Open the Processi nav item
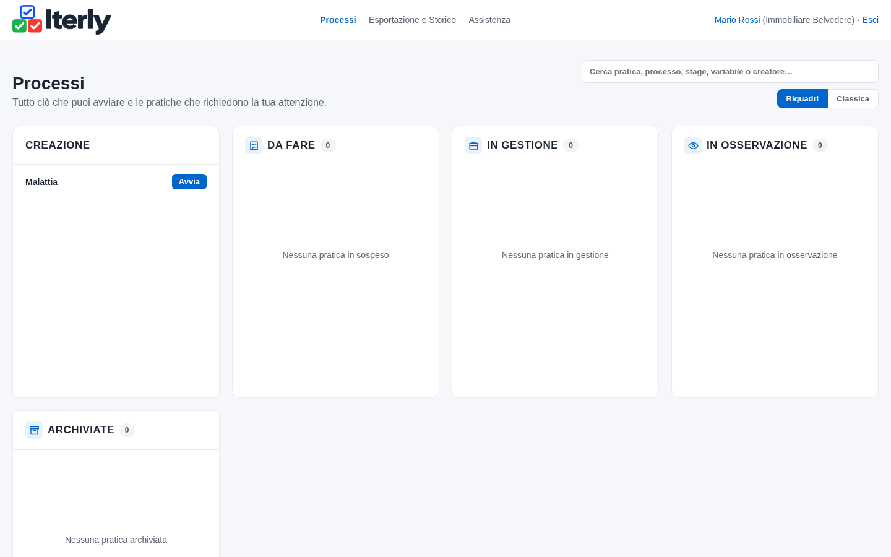The image size is (891, 557). pyautogui.click(x=338, y=20)
